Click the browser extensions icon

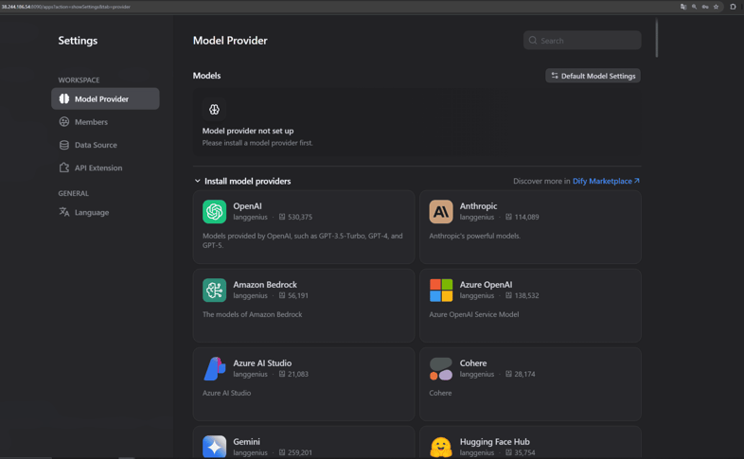(733, 7)
